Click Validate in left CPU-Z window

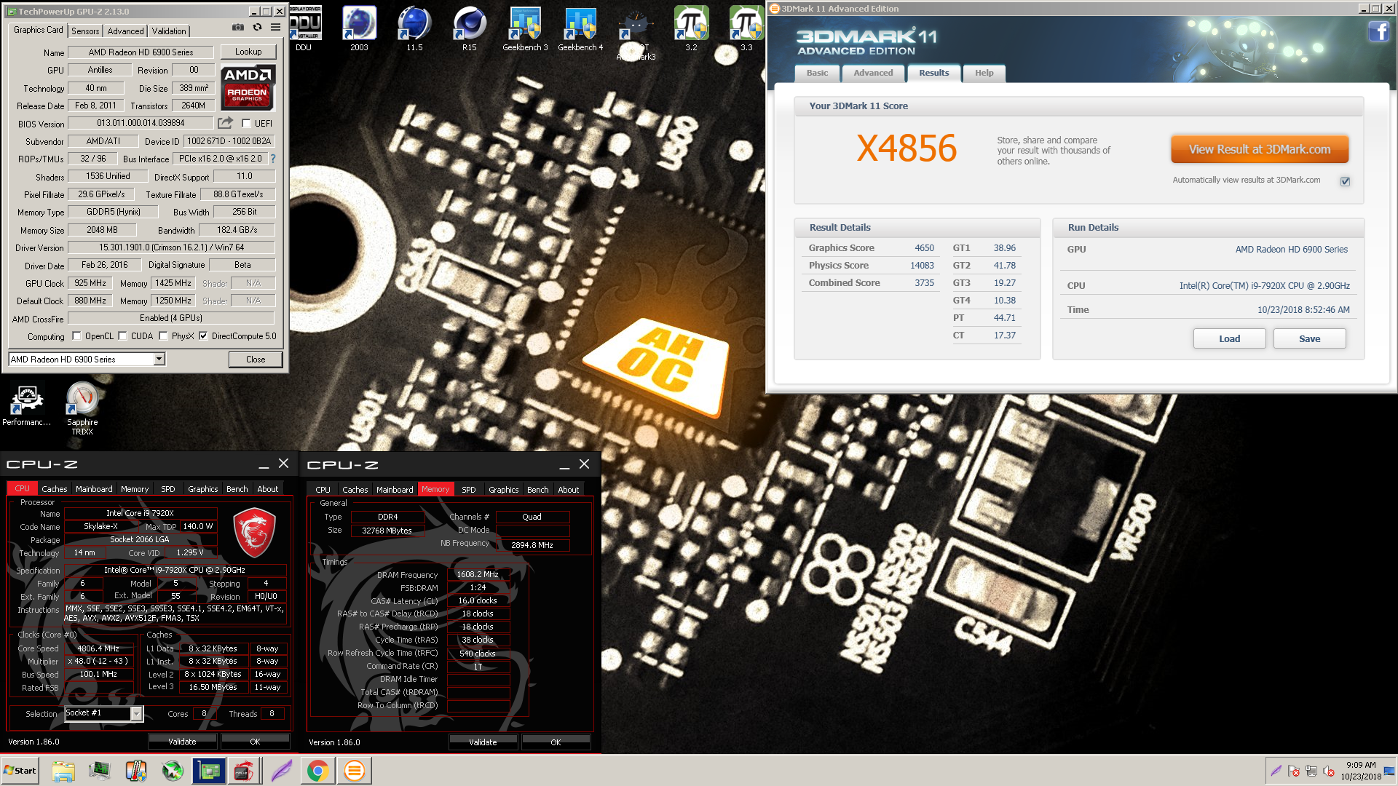coord(182,742)
